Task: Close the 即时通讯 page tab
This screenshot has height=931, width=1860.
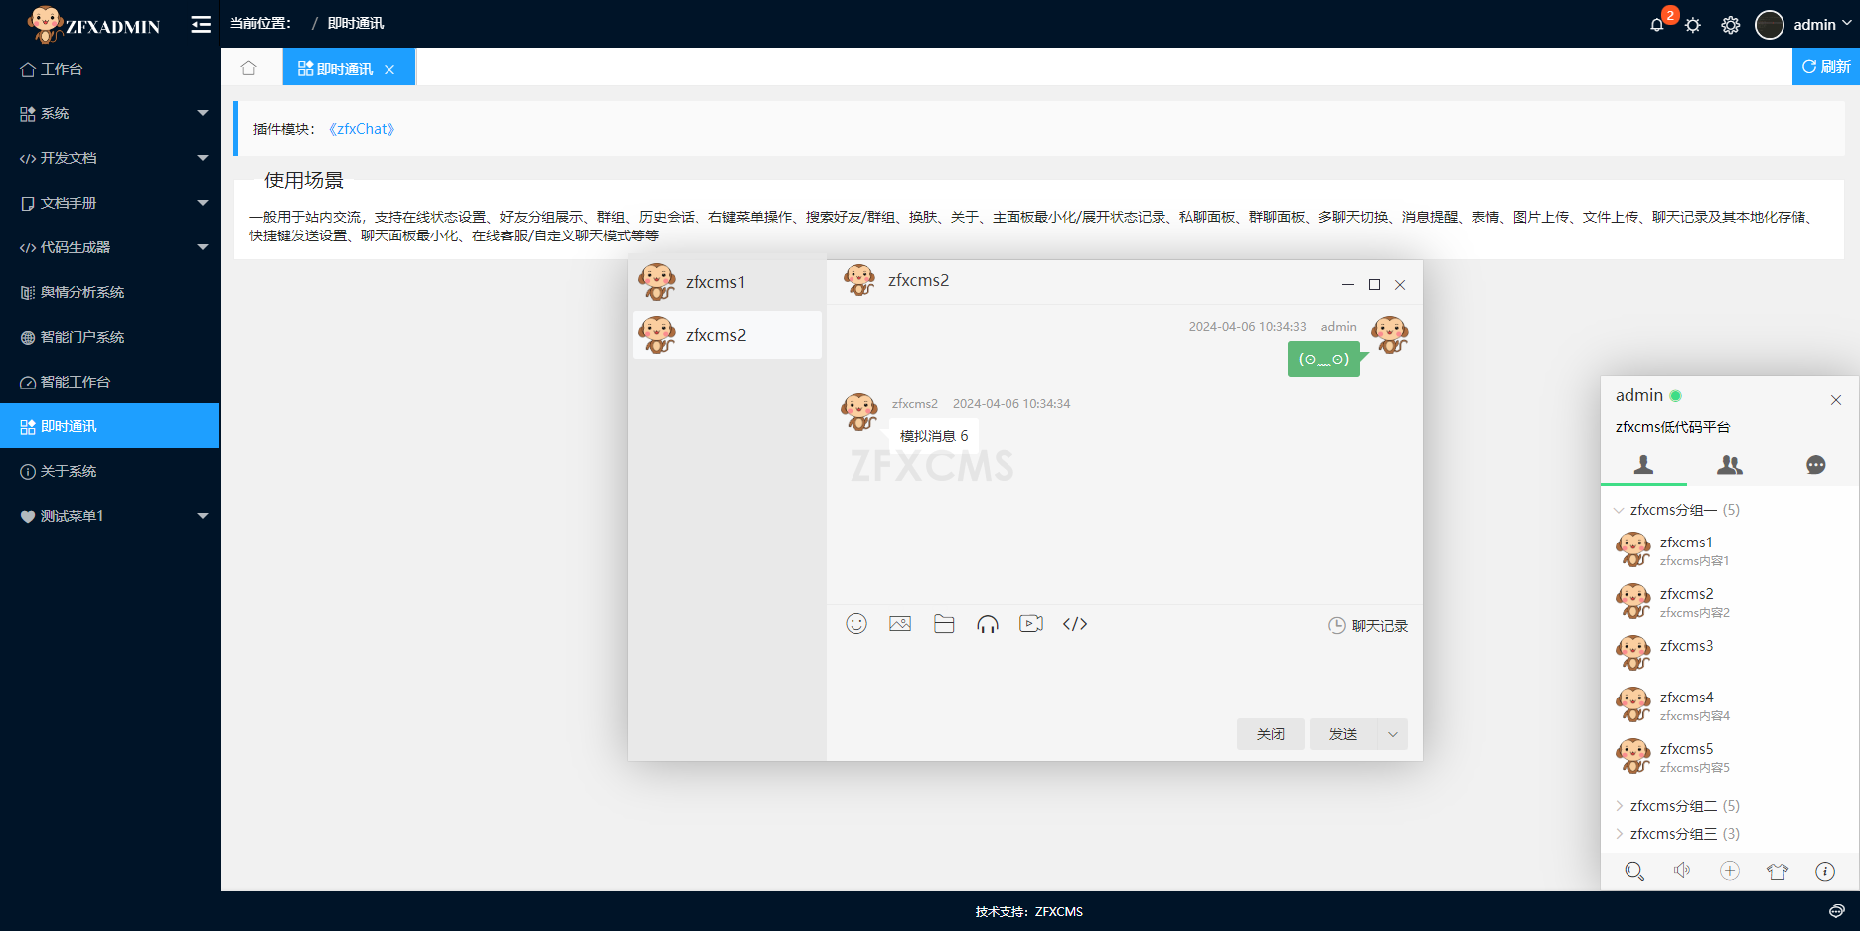Action: [x=389, y=69]
